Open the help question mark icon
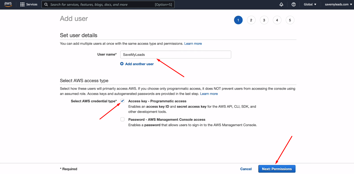 [294, 4]
